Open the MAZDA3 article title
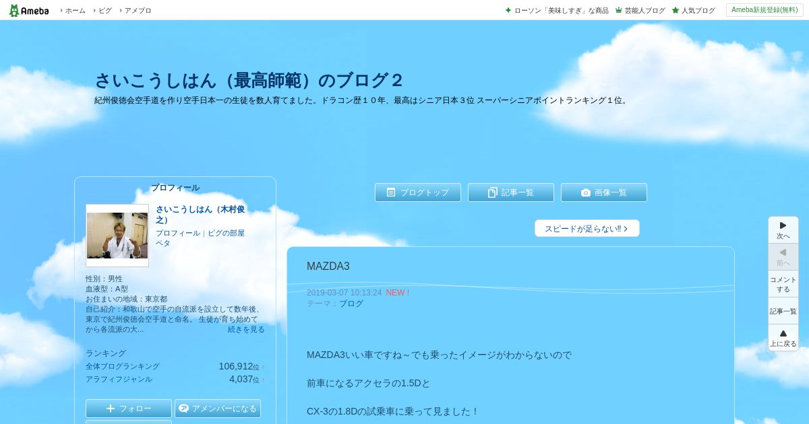 pyautogui.click(x=328, y=267)
